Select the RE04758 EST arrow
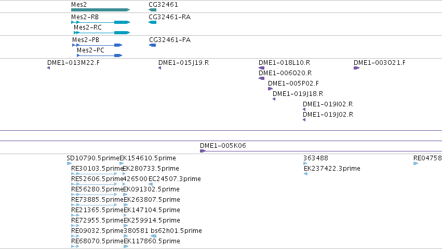The height and width of the screenshot is (249, 442). 416,163
